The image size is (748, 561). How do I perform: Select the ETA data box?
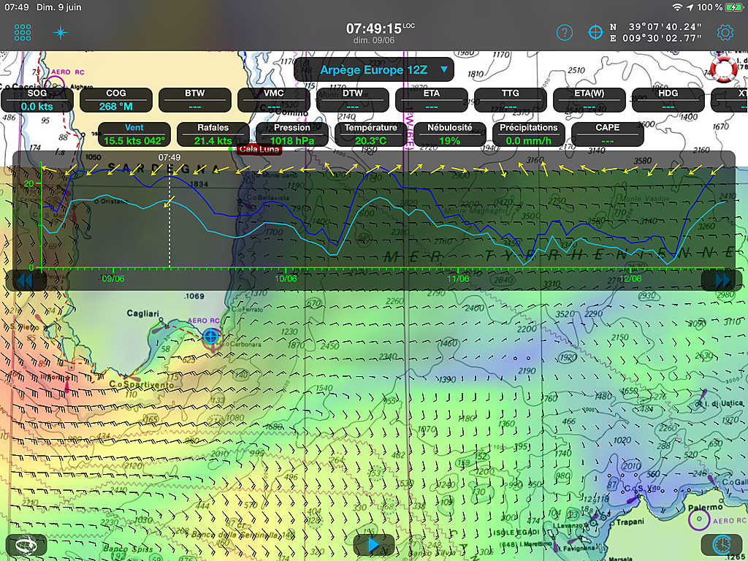[x=431, y=99]
